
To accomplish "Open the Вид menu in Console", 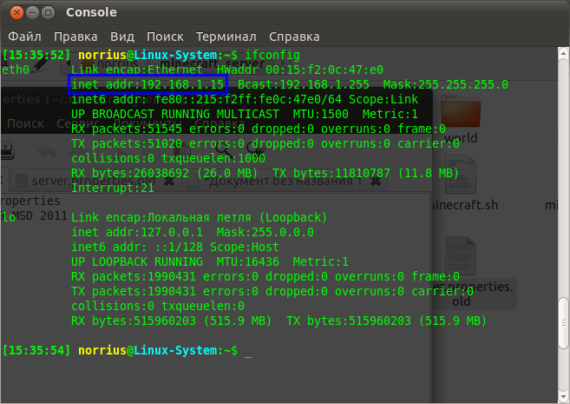I will point(122,36).
